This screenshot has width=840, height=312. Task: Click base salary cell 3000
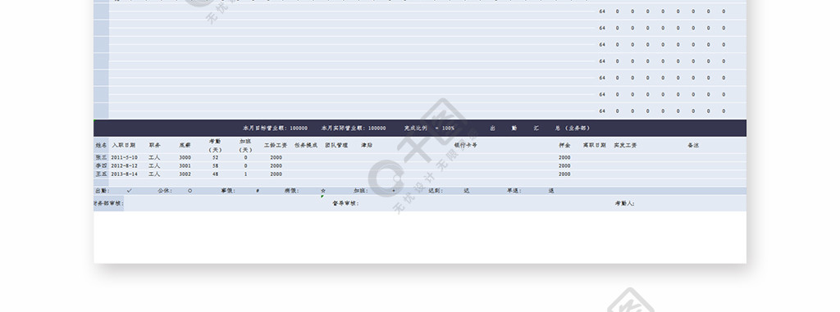click(185, 157)
